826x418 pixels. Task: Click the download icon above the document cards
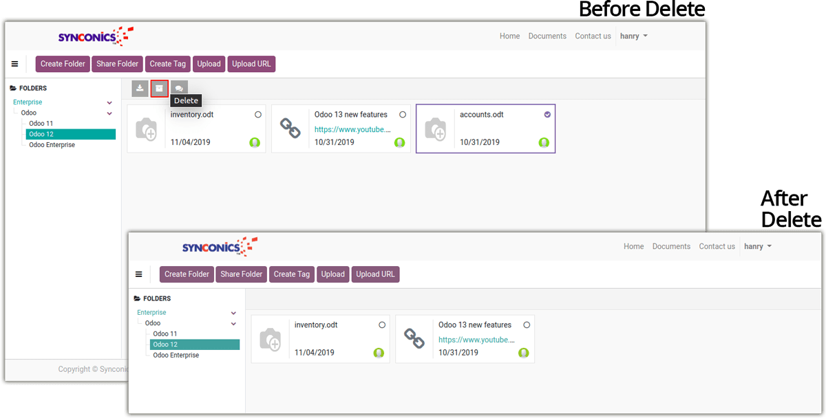click(140, 88)
